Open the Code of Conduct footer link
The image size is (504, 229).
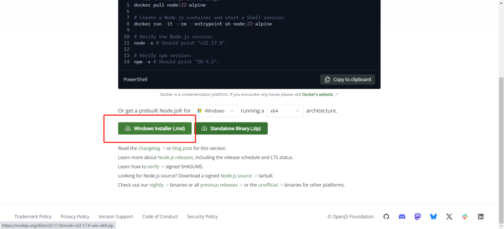coord(160,216)
